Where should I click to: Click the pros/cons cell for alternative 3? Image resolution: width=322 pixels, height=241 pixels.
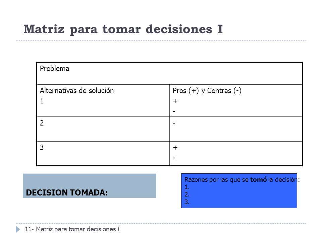[236, 154]
